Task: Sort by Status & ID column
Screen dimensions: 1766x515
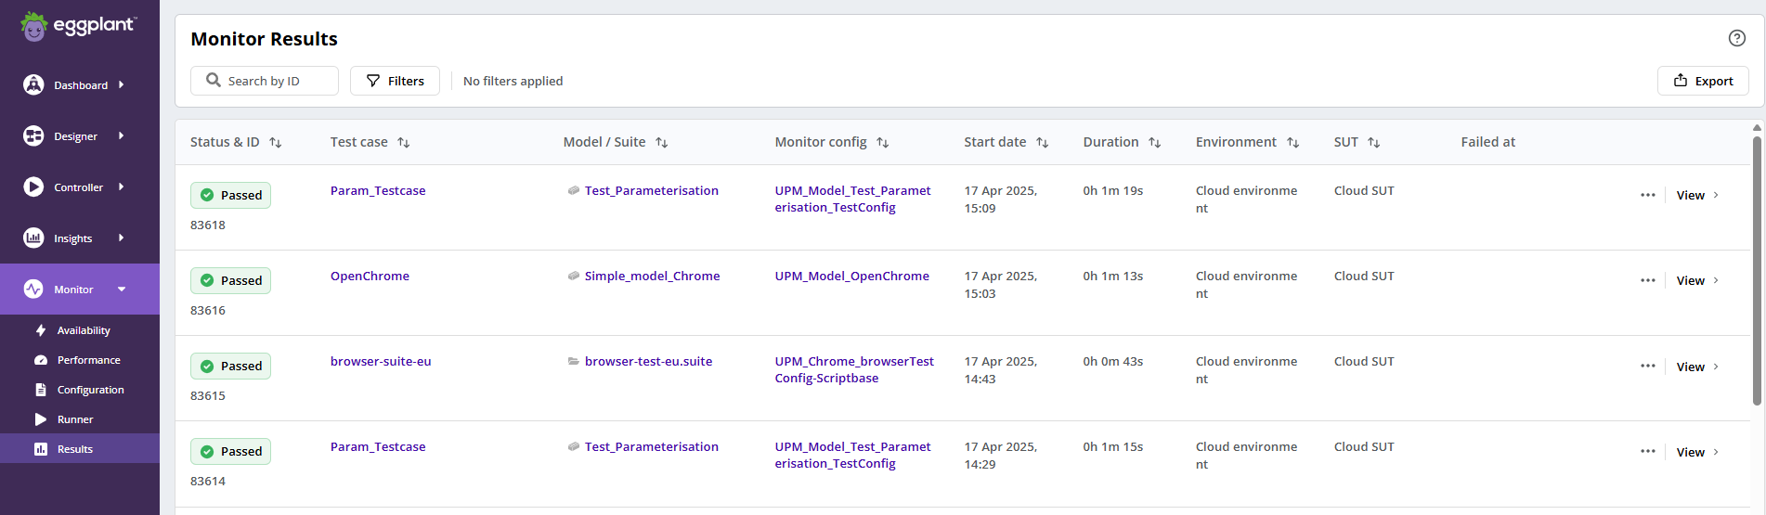Action: tap(276, 142)
